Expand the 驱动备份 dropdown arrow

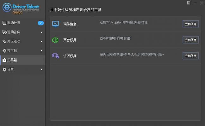coord(41,32)
